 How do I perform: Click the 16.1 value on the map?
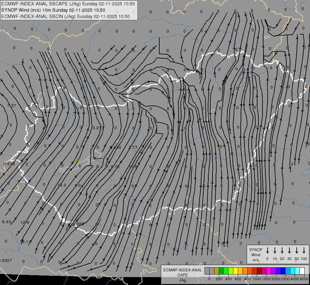pos(24,242)
